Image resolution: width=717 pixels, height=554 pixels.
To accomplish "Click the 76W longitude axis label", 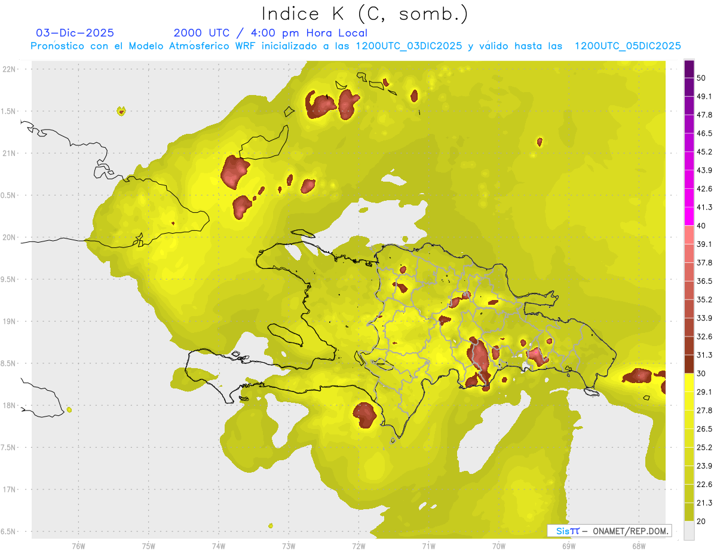I will point(78,546).
